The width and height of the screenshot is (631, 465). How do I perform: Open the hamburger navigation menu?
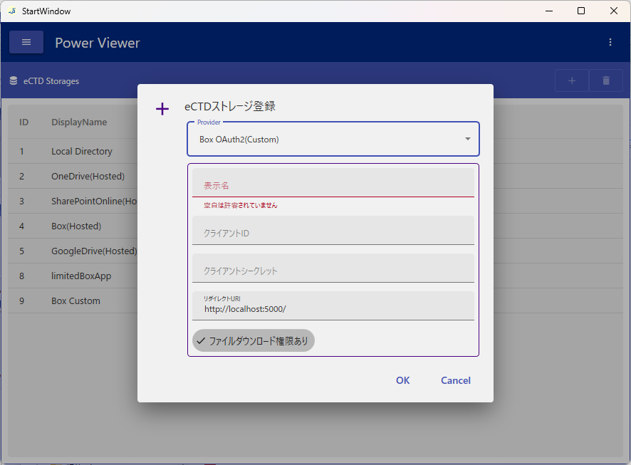pyautogui.click(x=26, y=43)
